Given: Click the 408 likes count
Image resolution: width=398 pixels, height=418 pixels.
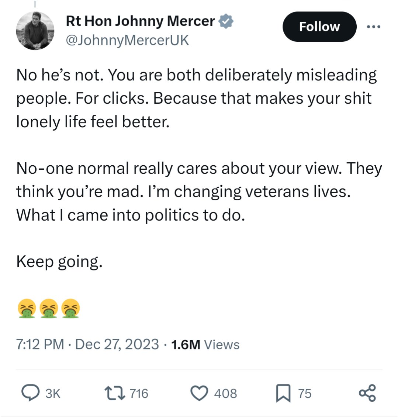Looking at the screenshot, I should (225, 393).
